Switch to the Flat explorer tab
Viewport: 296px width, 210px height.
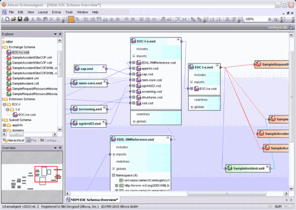(32, 140)
